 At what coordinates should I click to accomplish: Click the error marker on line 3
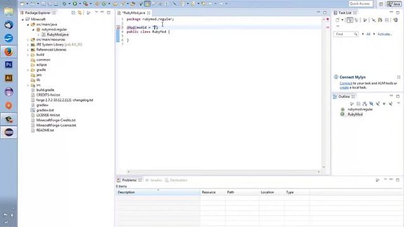[118, 27]
